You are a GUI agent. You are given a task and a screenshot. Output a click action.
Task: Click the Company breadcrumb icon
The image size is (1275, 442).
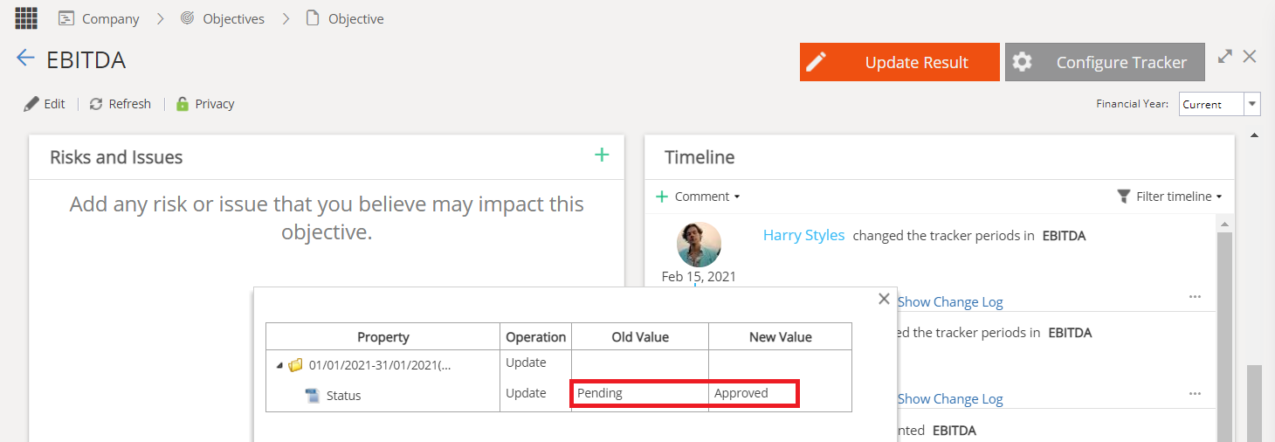pyautogui.click(x=66, y=18)
